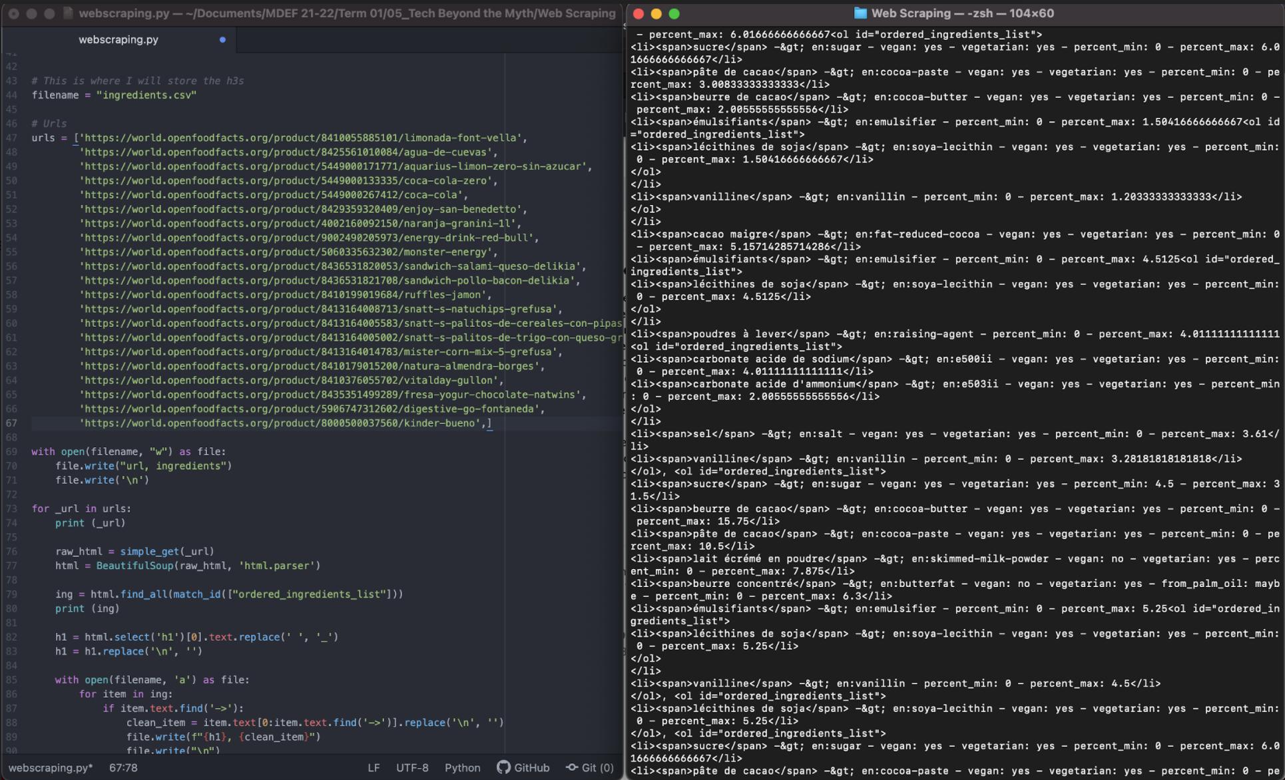
Task: Click the modified dot on webscraping.py tab
Action: [x=222, y=40]
